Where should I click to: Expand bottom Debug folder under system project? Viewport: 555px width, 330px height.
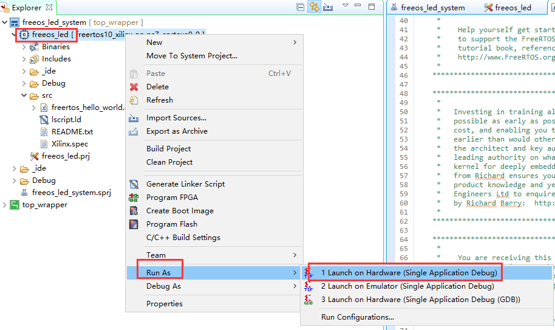[14, 180]
